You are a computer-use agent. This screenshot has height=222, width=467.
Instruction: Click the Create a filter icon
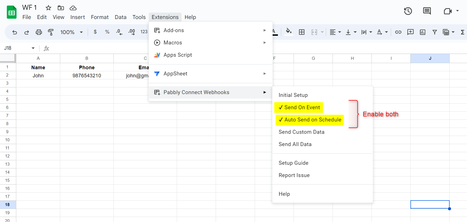(x=435, y=32)
